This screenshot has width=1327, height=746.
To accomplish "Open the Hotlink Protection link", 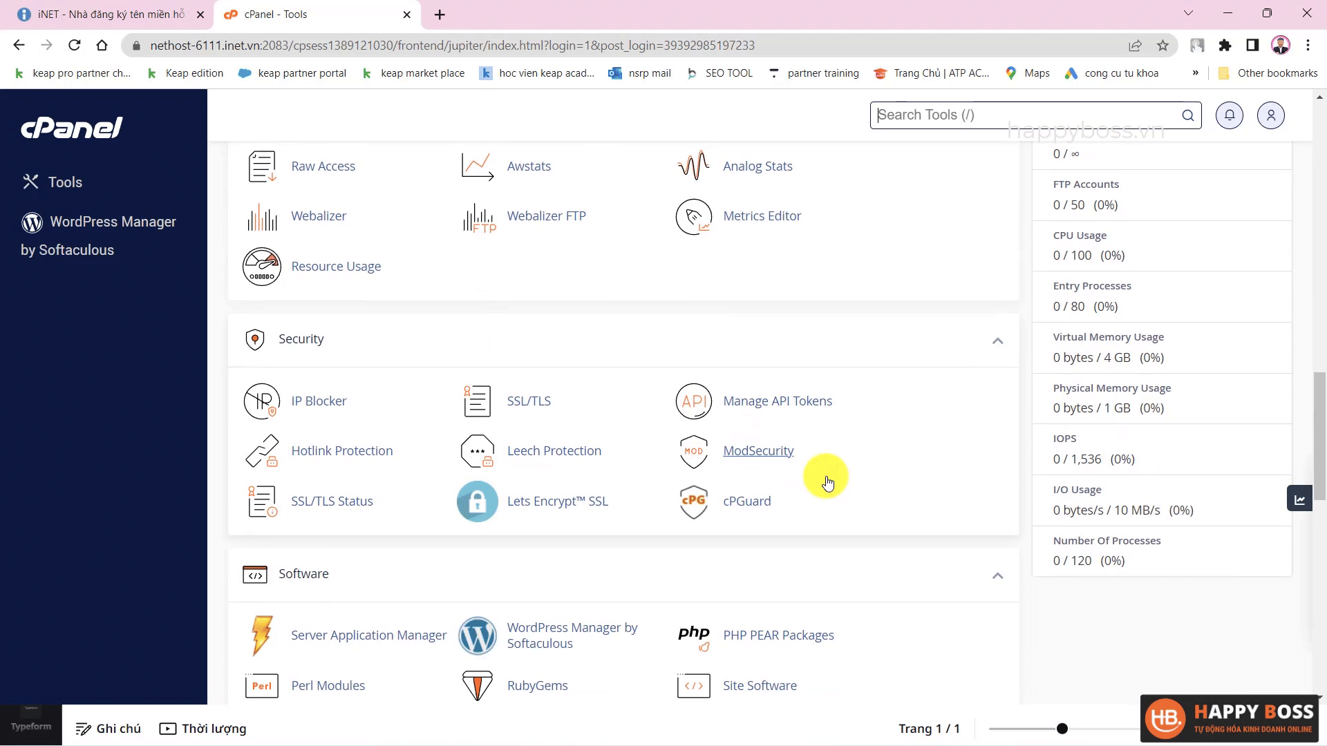I will coord(341,451).
